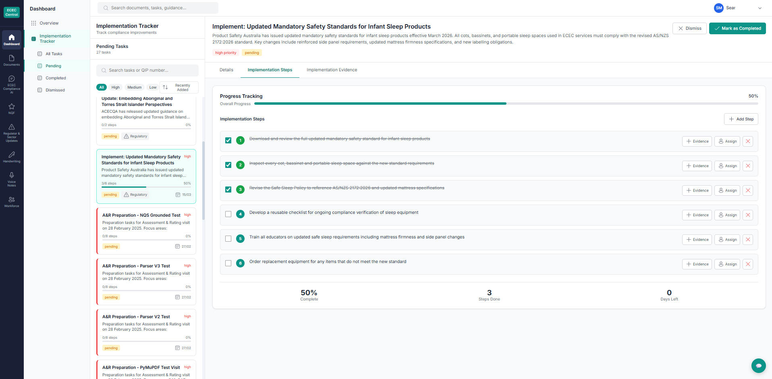
Task: Uncheck step 2 inspect every cot checkbox
Action: tap(228, 165)
